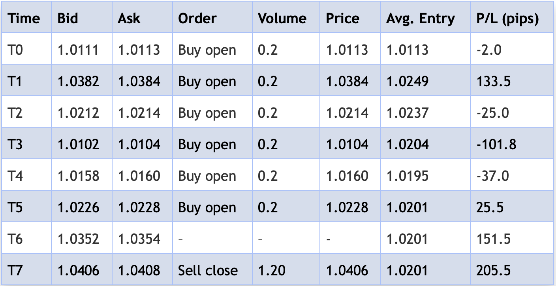This screenshot has width=556, height=286.
Task: Click the T6 time cell
Action: pyautogui.click(x=15, y=239)
